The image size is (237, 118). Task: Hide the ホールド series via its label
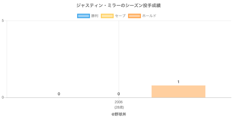click(149, 16)
